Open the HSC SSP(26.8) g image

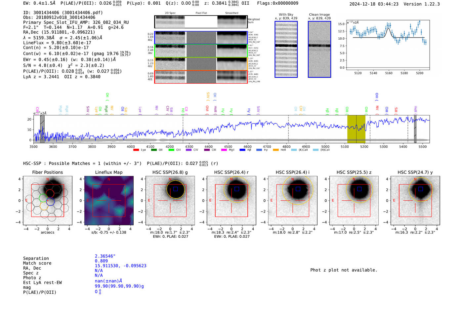170,200
